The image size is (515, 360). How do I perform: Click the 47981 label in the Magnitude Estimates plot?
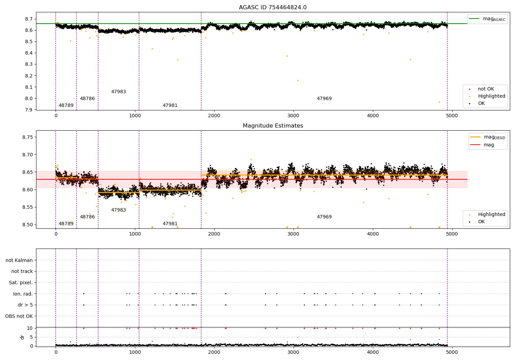coord(170,224)
